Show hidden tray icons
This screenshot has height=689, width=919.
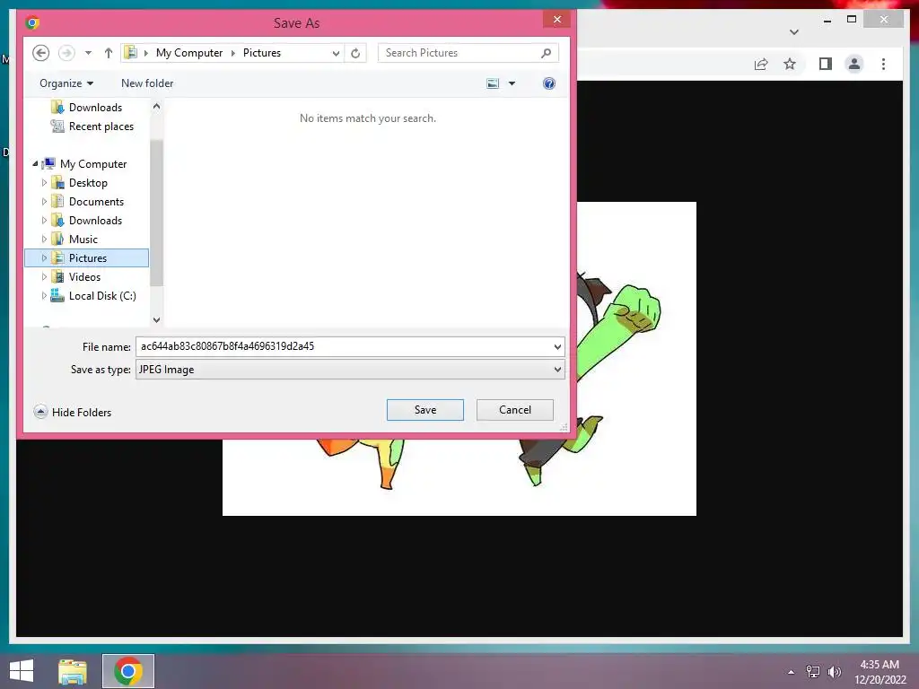[x=792, y=672]
